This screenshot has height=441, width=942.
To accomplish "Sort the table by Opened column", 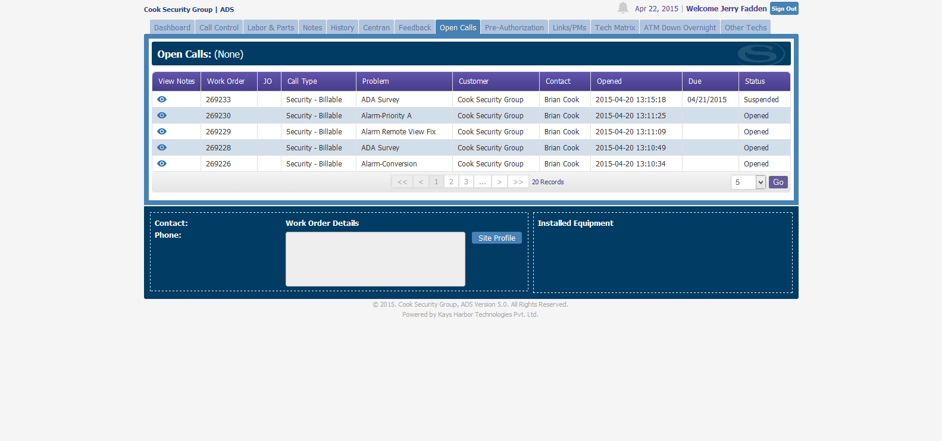I will [x=609, y=81].
